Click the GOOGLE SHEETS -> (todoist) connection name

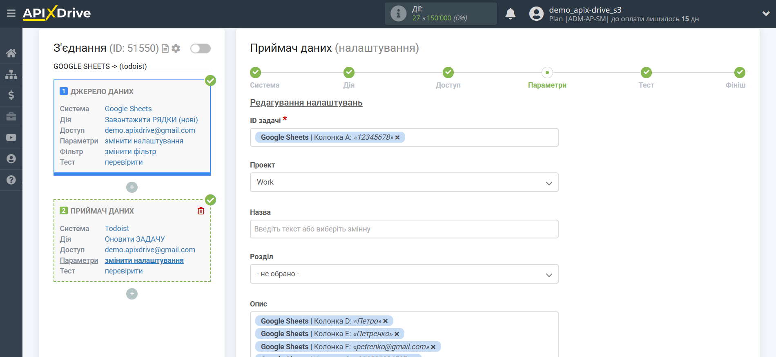[x=100, y=66]
